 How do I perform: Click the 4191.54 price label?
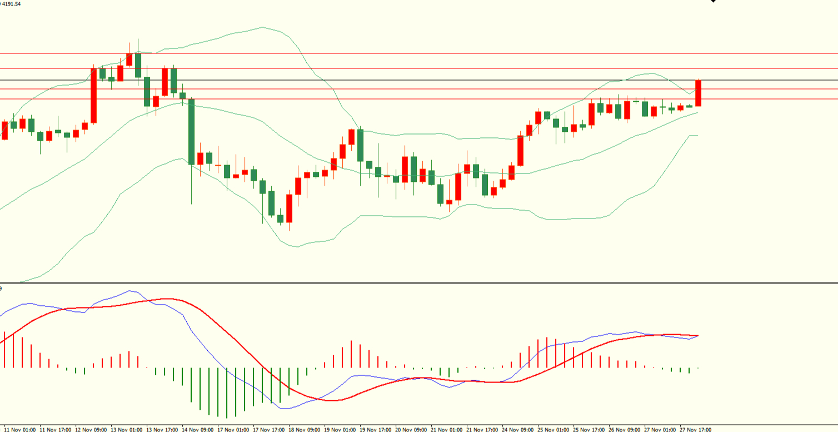pos(11,4)
